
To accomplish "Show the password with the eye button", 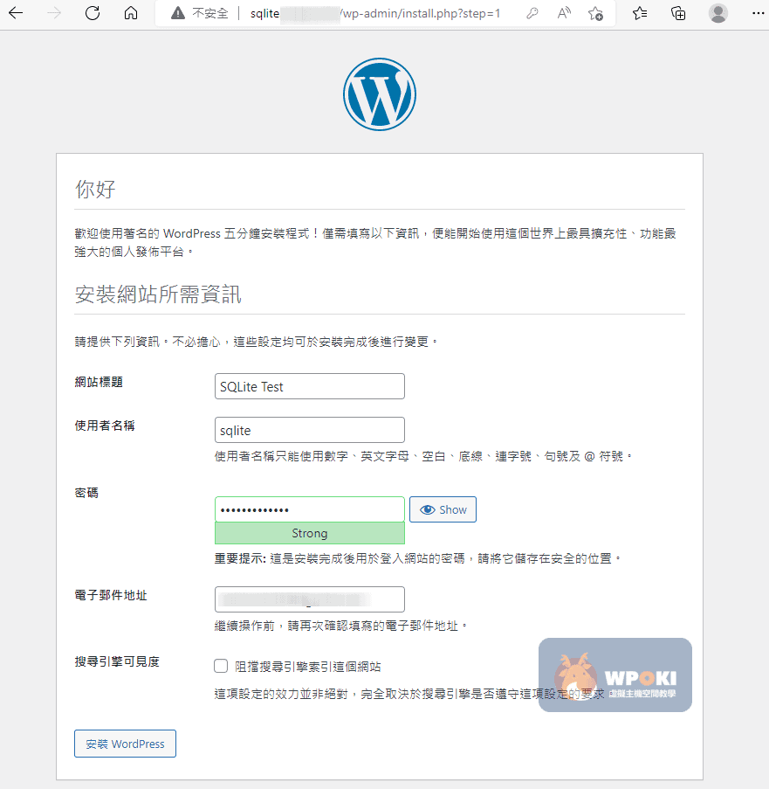I will click(x=443, y=509).
